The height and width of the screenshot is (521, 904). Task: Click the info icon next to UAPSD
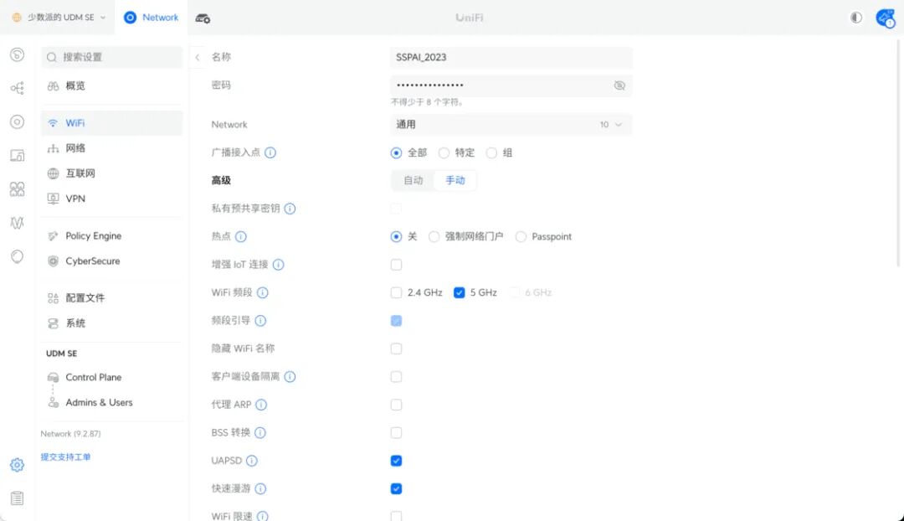tap(252, 461)
